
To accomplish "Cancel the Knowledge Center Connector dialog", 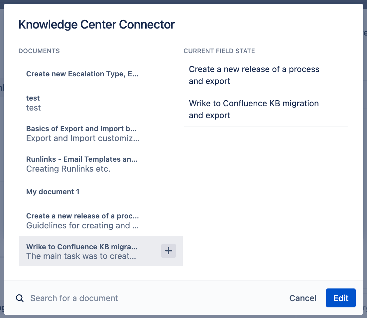I will (x=303, y=298).
